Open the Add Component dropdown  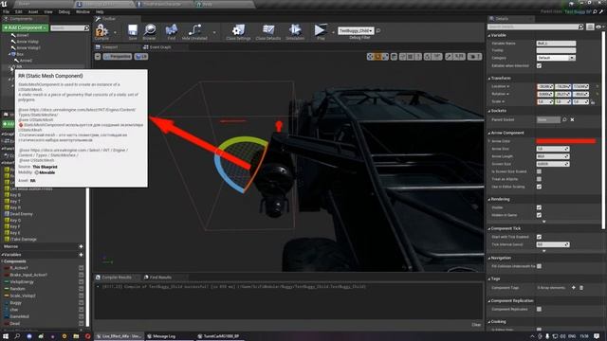[25, 27]
